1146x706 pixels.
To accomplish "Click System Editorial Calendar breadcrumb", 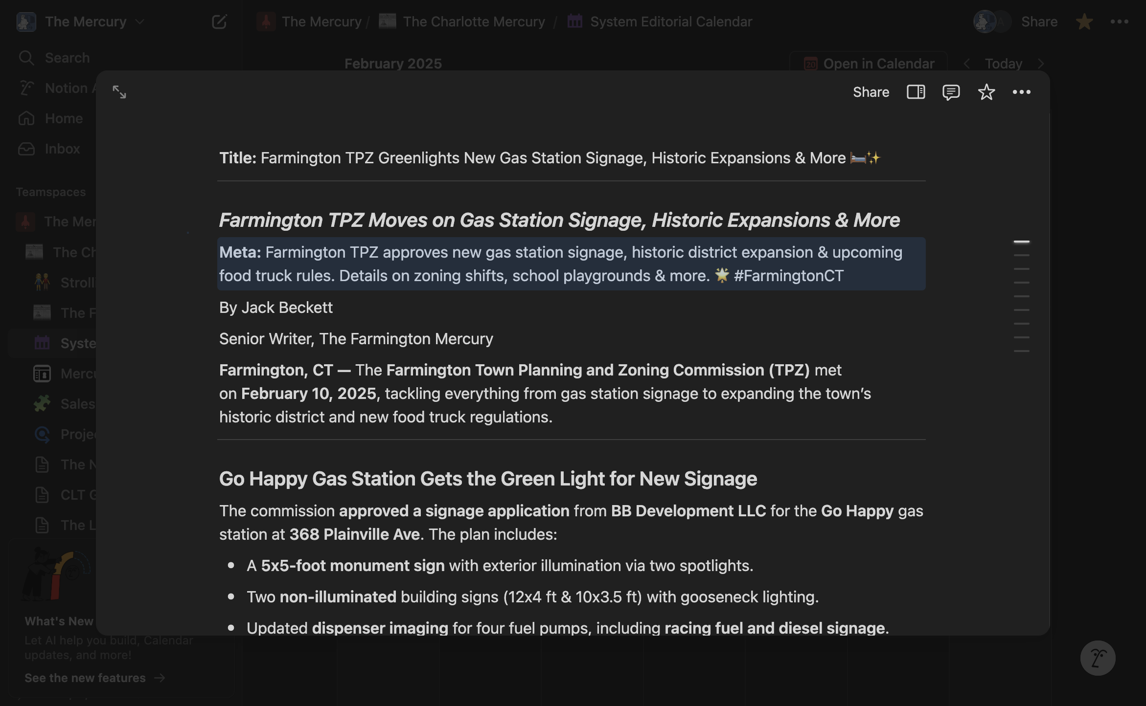I will point(660,22).
